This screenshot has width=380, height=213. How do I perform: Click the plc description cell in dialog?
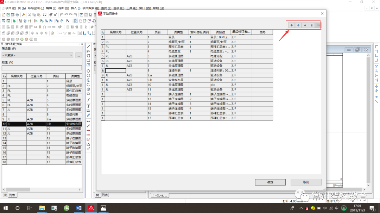tap(220, 85)
